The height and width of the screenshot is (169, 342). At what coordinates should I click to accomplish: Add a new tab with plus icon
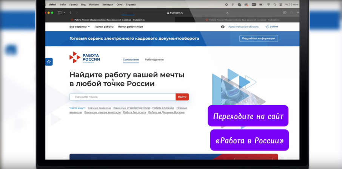tap(298, 13)
